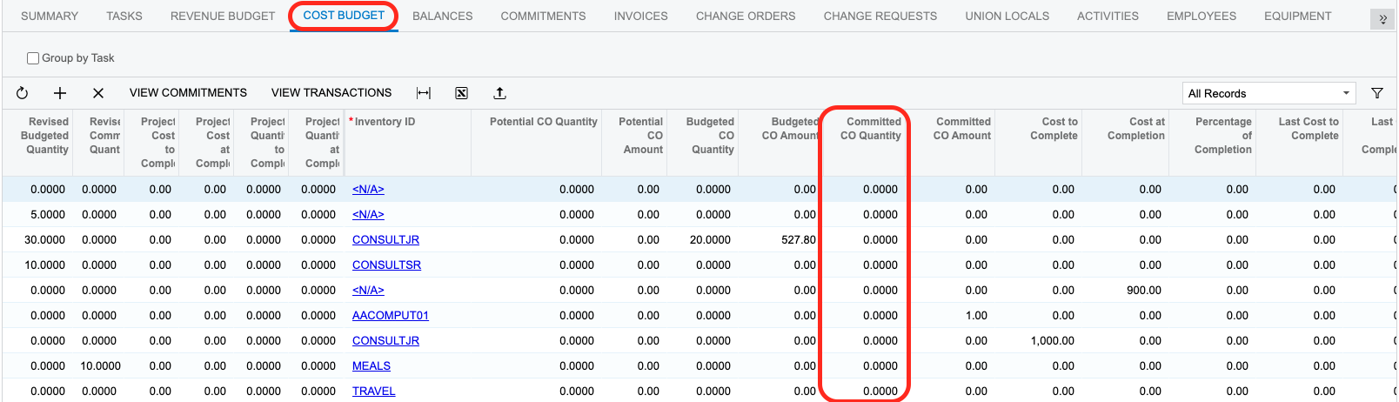Image resolution: width=1399 pixels, height=402 pixels.
Task: Switch to the Revenue Budget tab
Action: tap(223, 16)
